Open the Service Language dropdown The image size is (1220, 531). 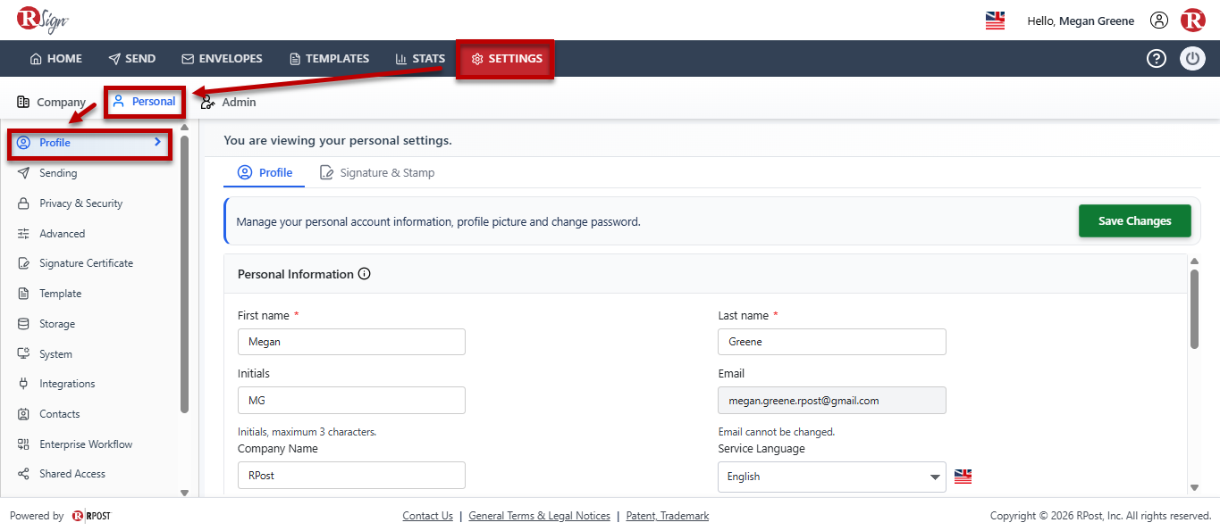831,477
